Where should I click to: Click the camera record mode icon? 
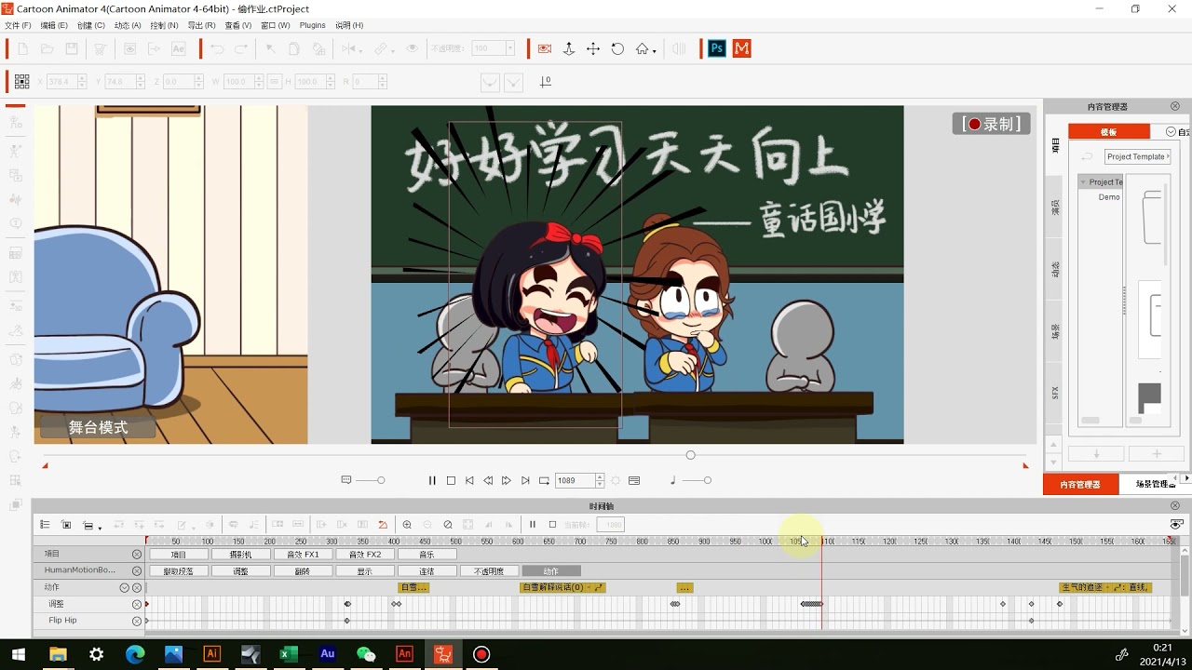pos(545,48)
